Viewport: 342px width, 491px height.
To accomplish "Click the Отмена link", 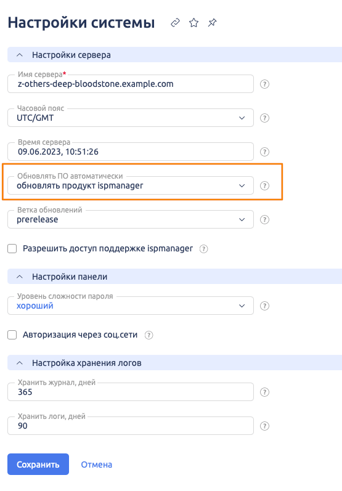I will click(97, 465).
